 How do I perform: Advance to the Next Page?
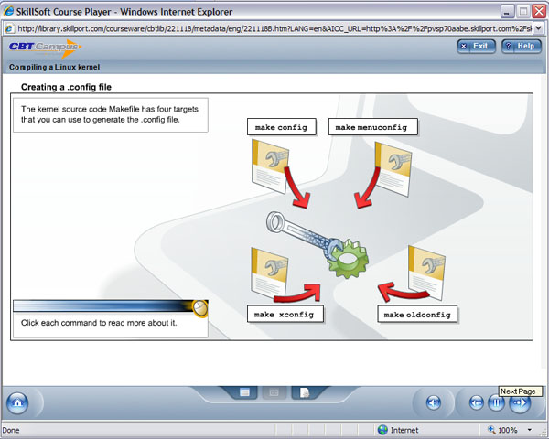518,402
